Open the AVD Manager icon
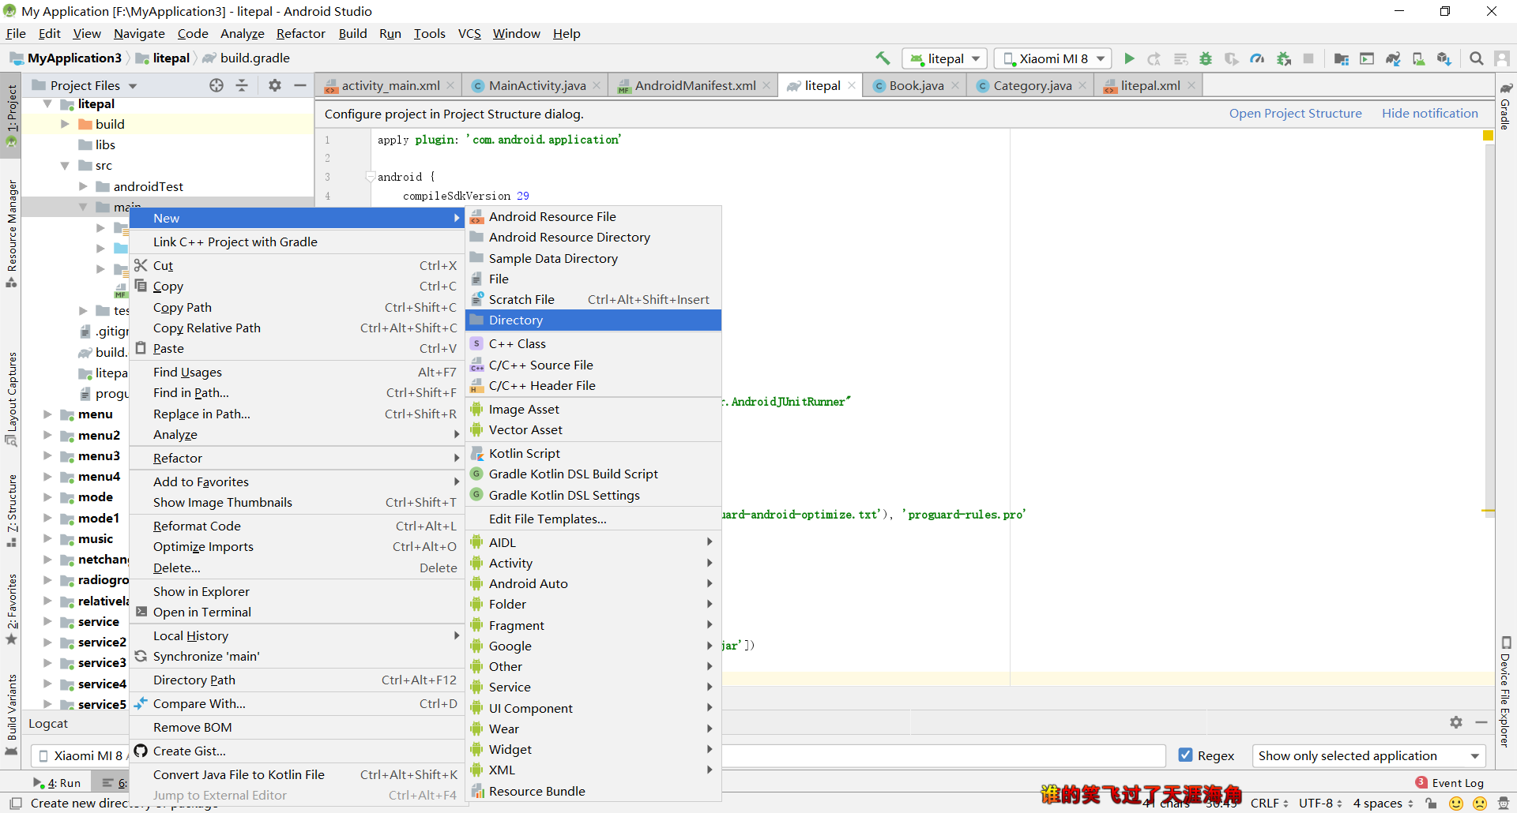Screen dimensions: 1517x813 click(x=1418, y=58)
